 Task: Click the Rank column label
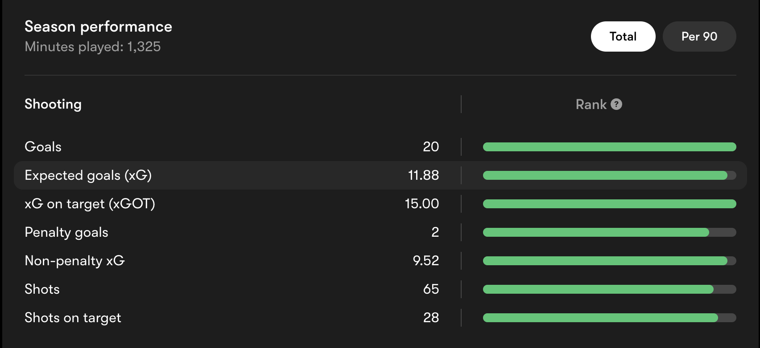pos(591,104)
